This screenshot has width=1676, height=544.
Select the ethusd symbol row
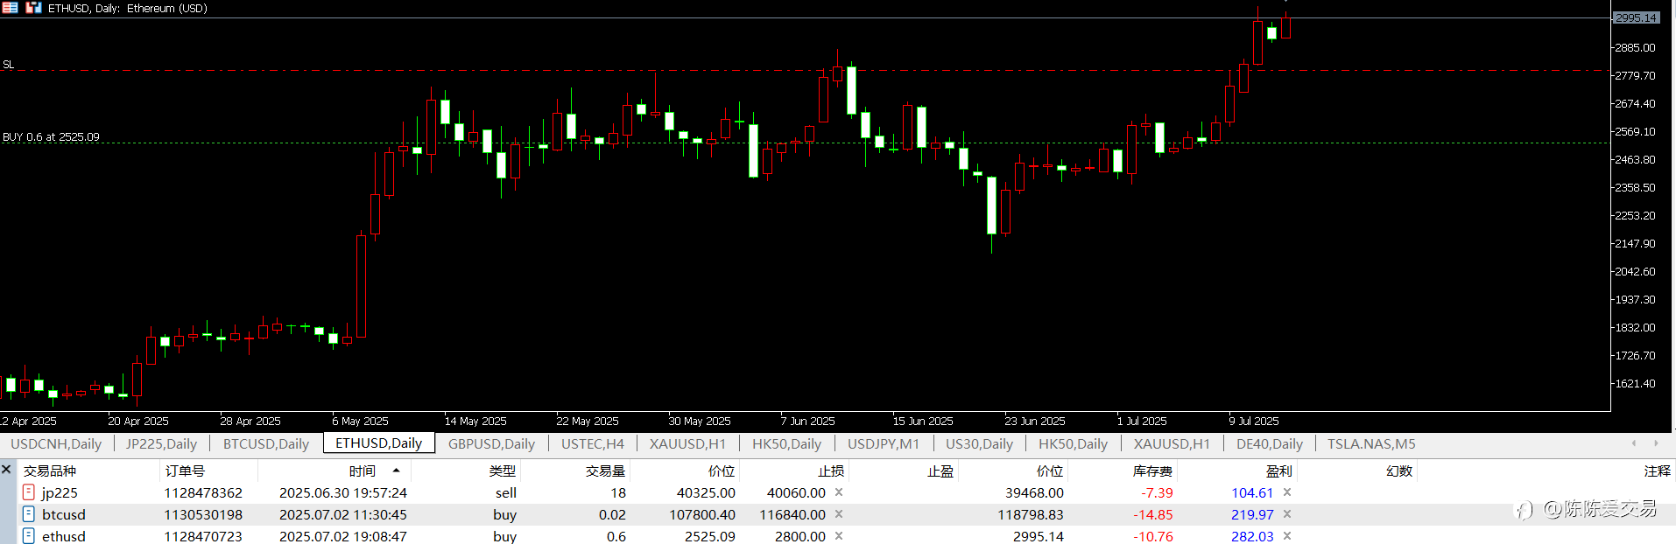64,535
